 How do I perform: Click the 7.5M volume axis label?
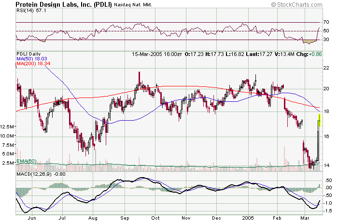[x=8, y=145]
